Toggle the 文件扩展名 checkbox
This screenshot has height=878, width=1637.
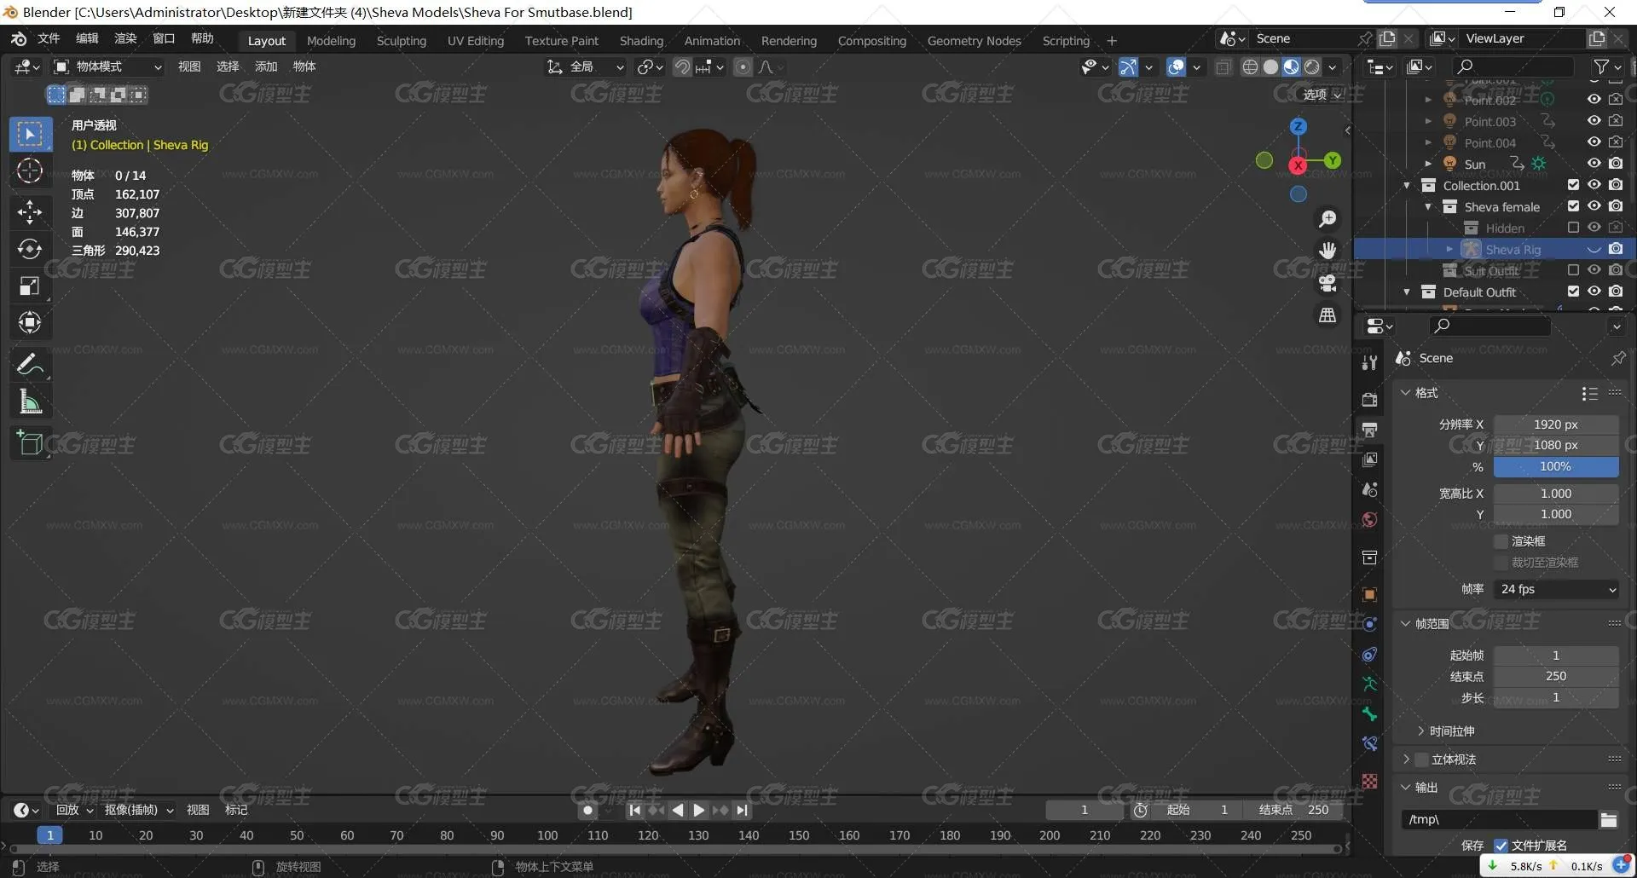1501,846
